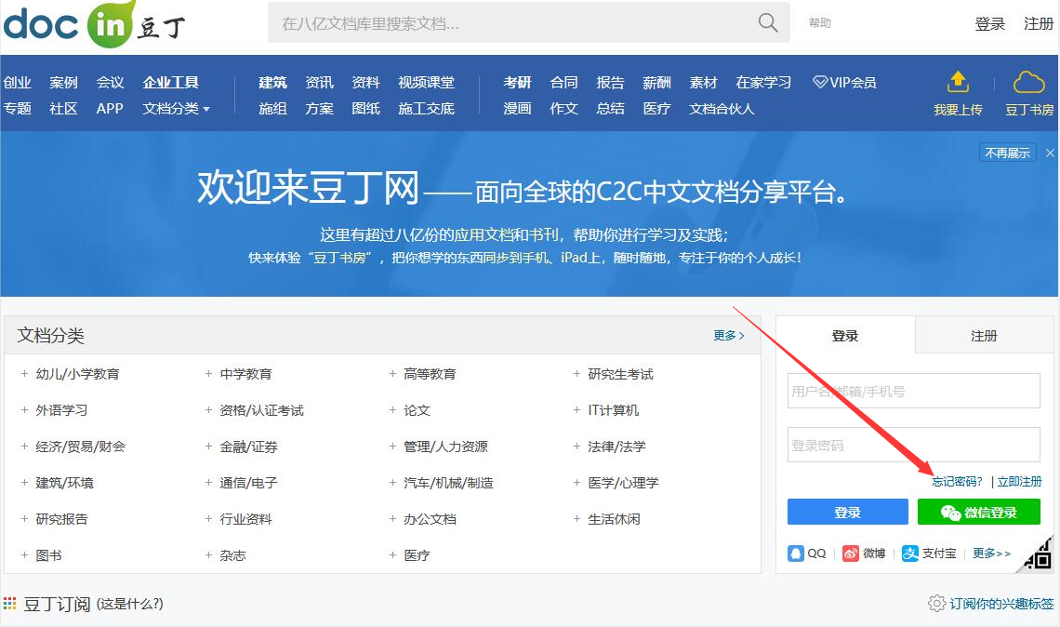Expand 高等教育 category plus
Image resolution: width=1060 pixels, height=627 pixels.
(392, 373)
